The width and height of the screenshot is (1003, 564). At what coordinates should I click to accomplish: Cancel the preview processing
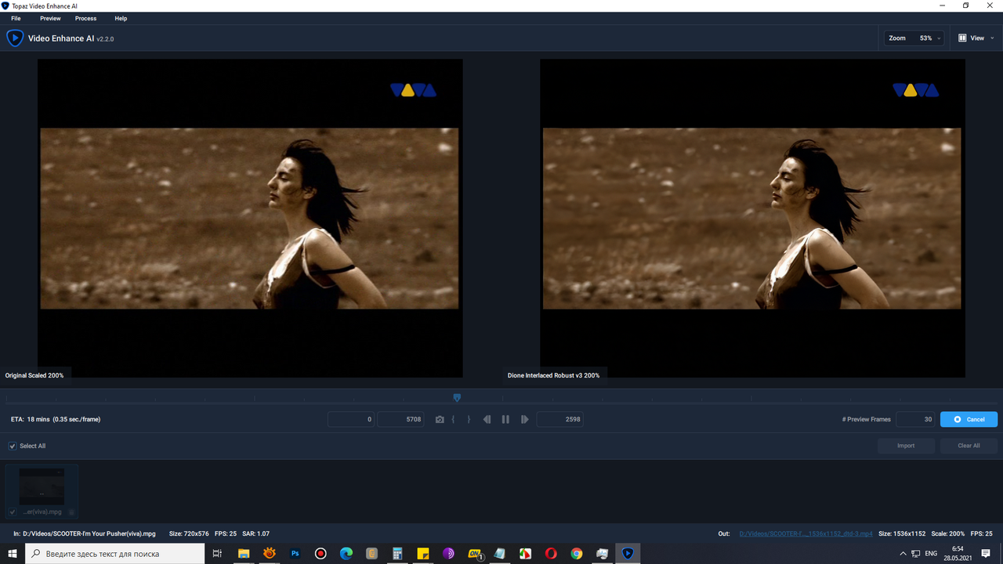click(969, 419)
